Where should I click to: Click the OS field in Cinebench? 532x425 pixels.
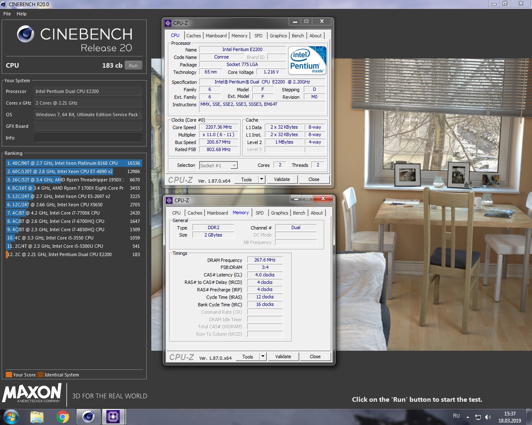pyautogui.click(x=88, y=115)
